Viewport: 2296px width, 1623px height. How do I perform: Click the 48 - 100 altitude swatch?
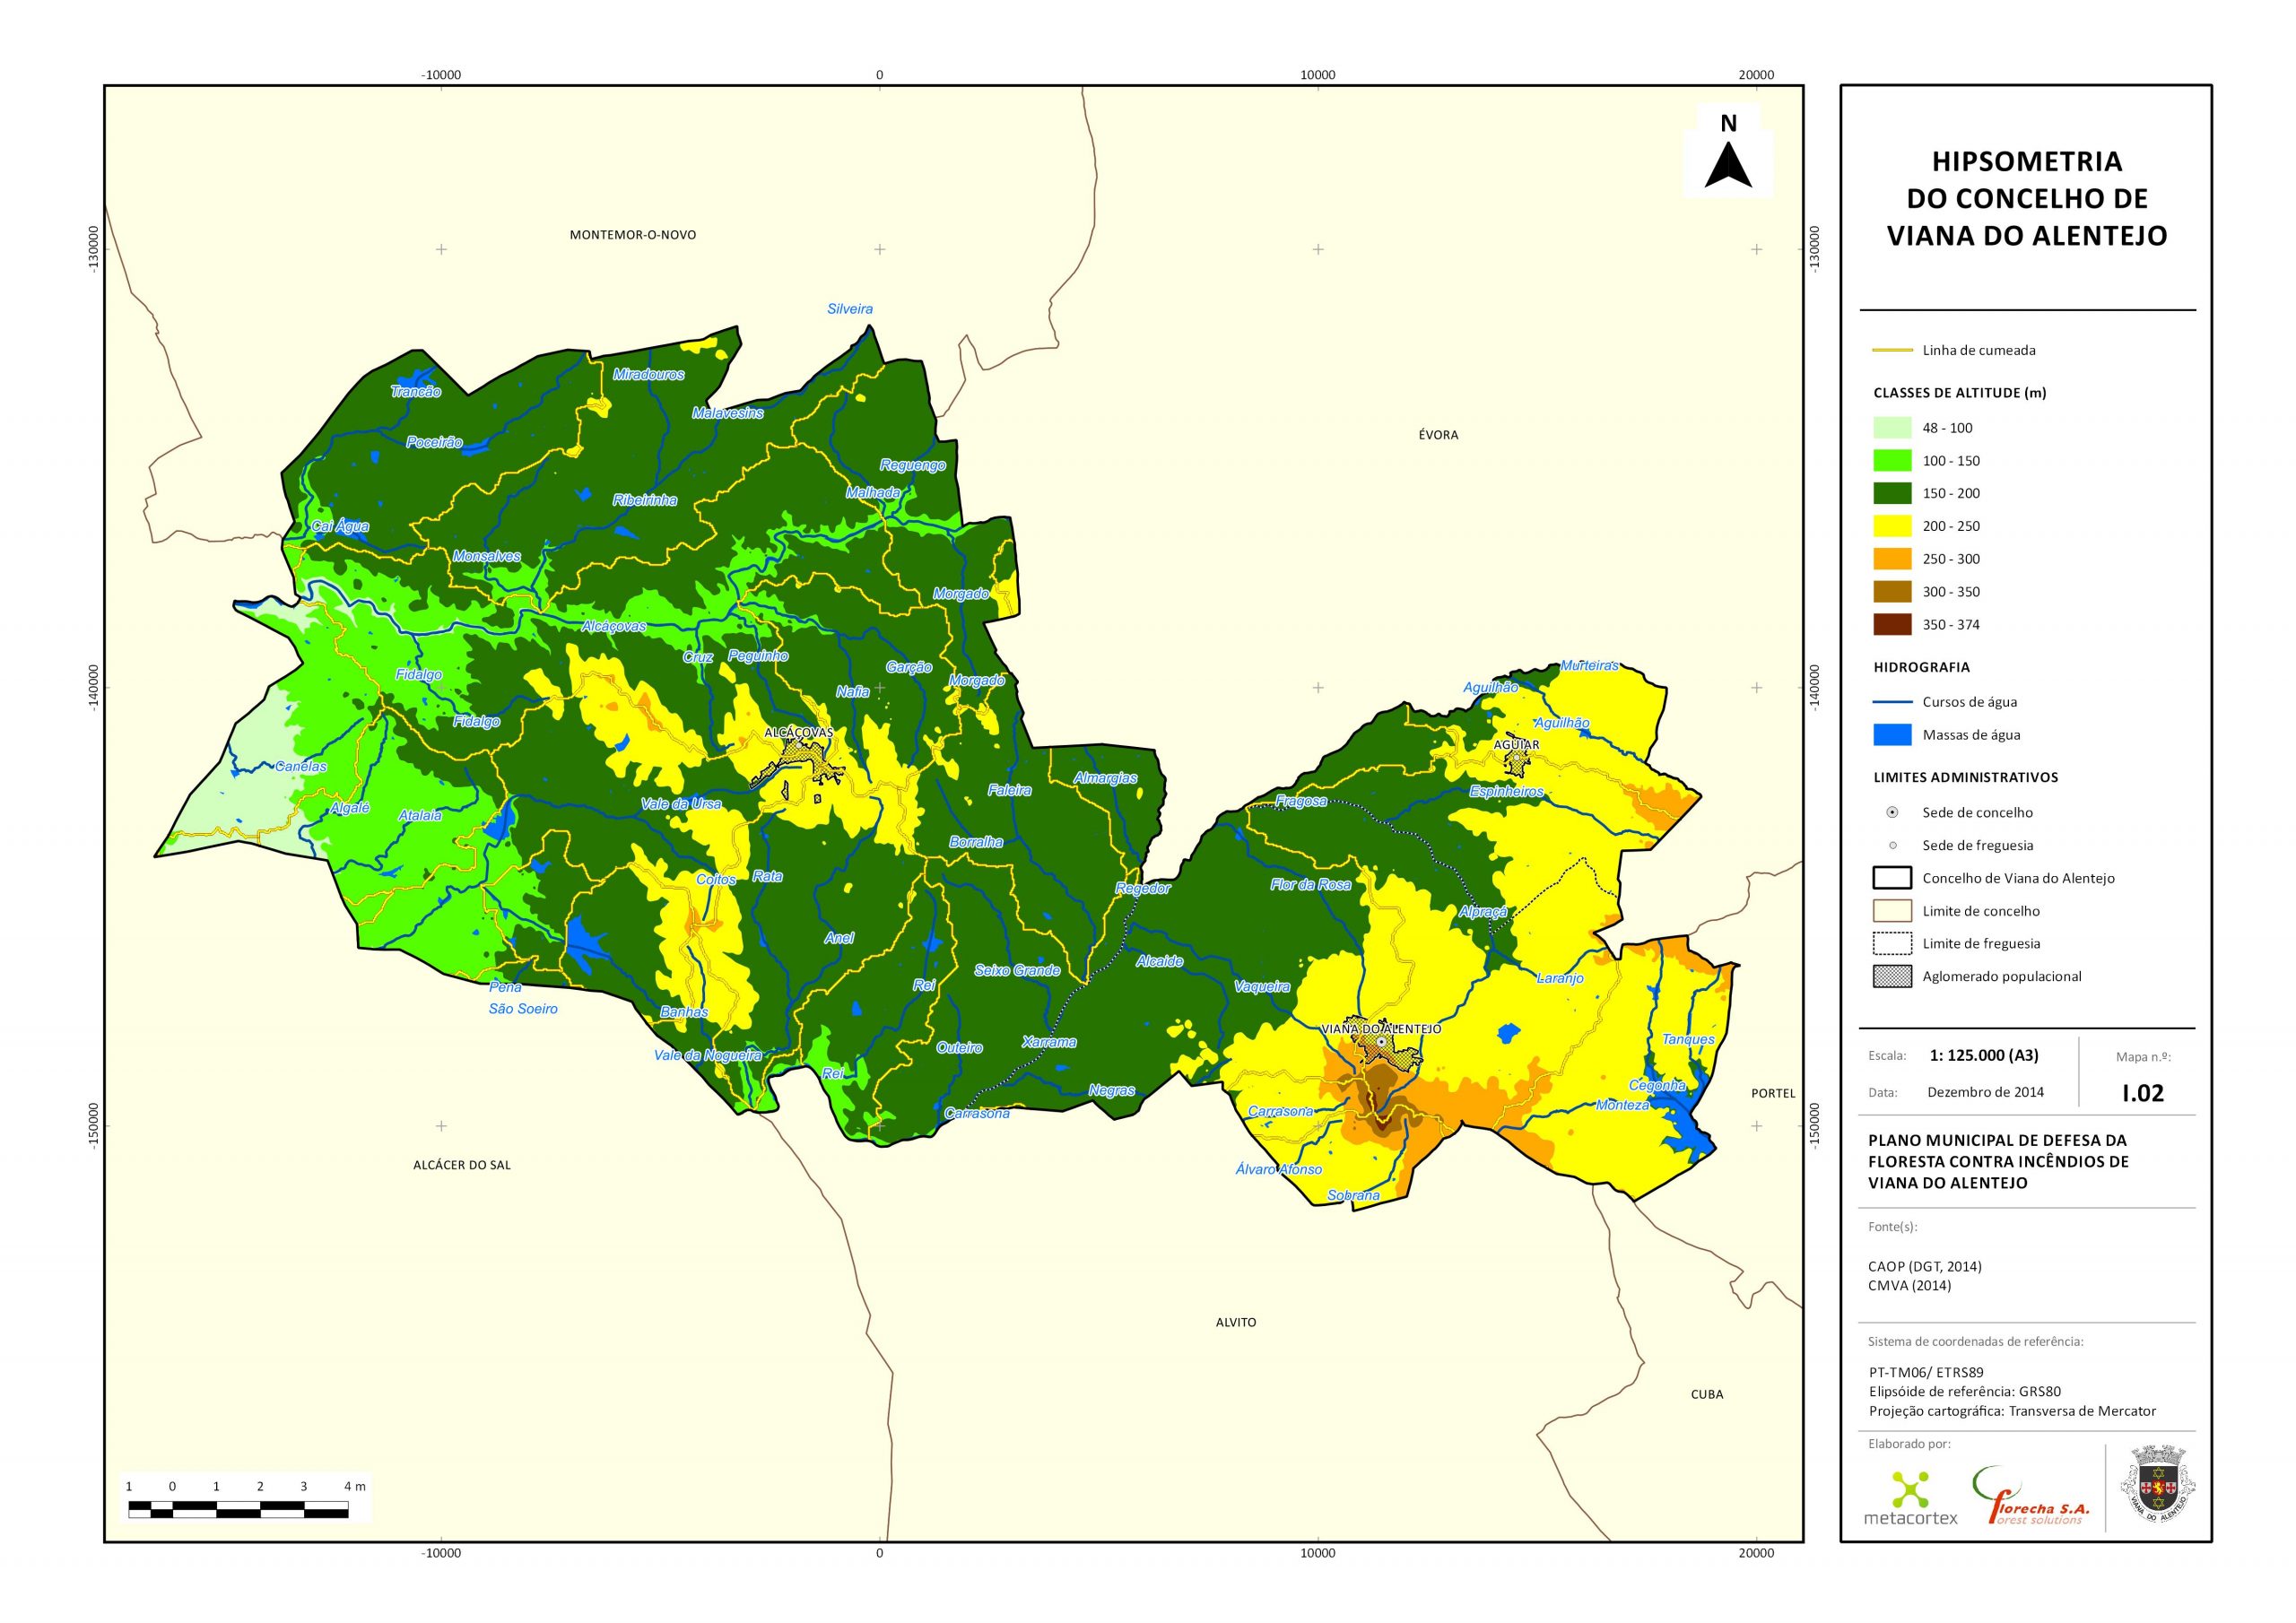pos(1892,428)
